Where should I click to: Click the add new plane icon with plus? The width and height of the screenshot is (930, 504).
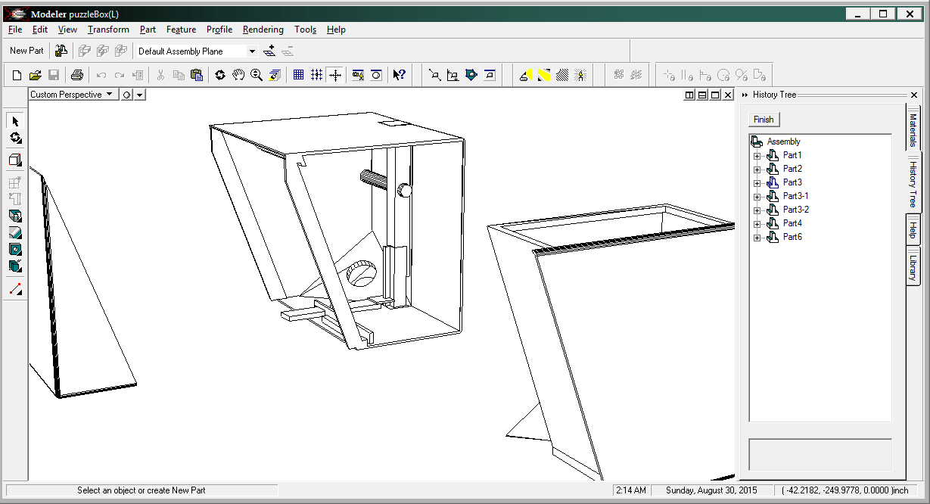coord(269,51)
